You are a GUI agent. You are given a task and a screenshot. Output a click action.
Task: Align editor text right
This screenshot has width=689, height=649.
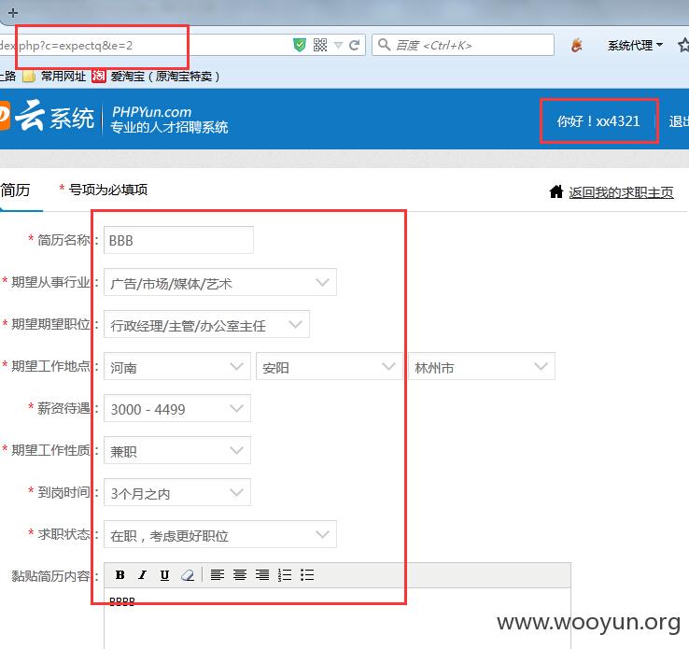point(262,574)
